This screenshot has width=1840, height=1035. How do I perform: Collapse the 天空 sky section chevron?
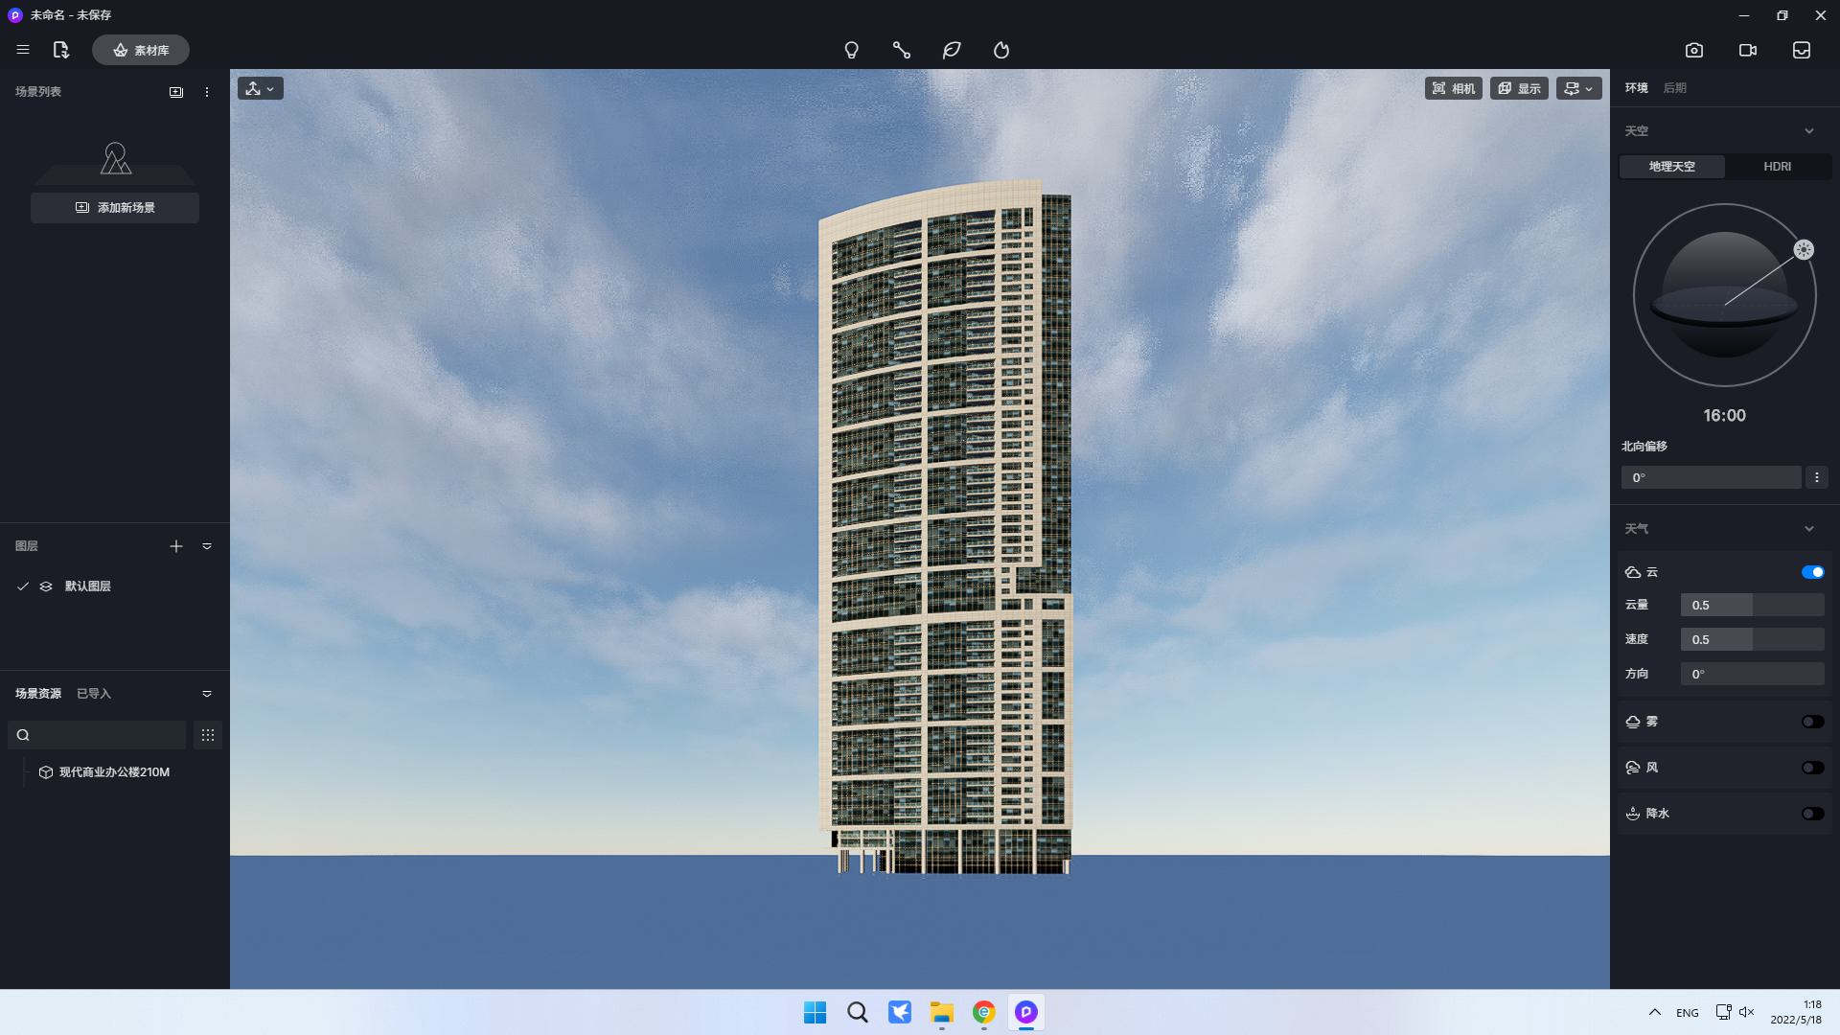click(1809, 131)
